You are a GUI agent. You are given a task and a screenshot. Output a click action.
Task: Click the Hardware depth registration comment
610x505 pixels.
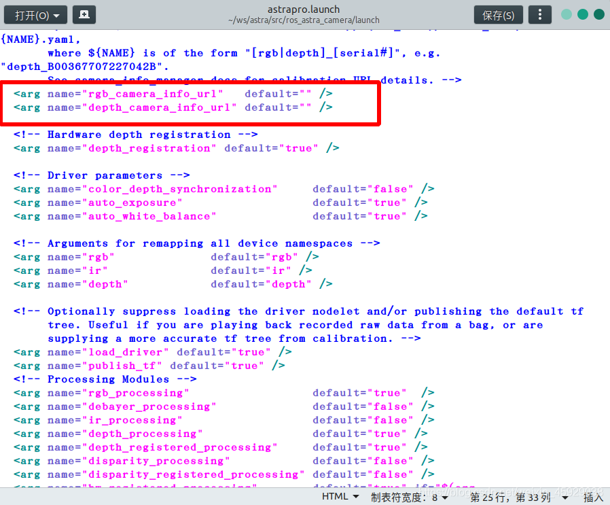tap(135, 135)
